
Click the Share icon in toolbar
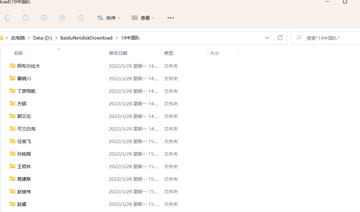(x=63, y=18)
